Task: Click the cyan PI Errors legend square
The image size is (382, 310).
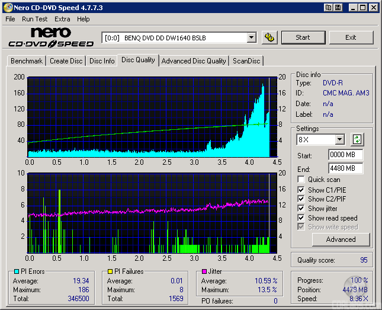Action: click(16, 271)
